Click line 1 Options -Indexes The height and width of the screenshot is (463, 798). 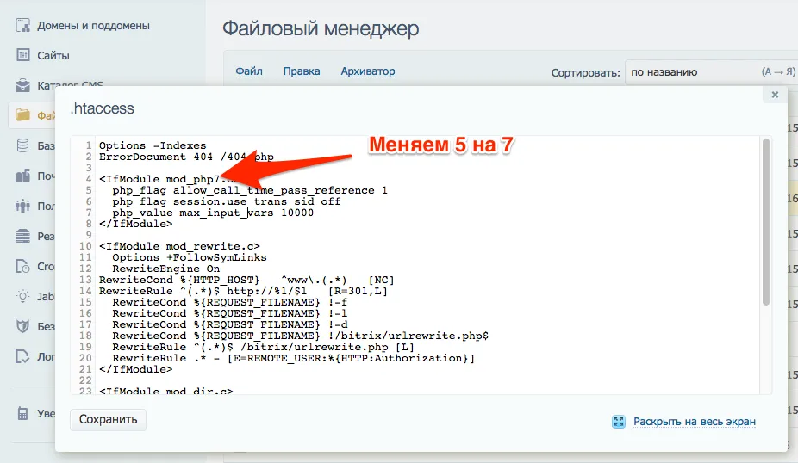(x=153, y=145)
